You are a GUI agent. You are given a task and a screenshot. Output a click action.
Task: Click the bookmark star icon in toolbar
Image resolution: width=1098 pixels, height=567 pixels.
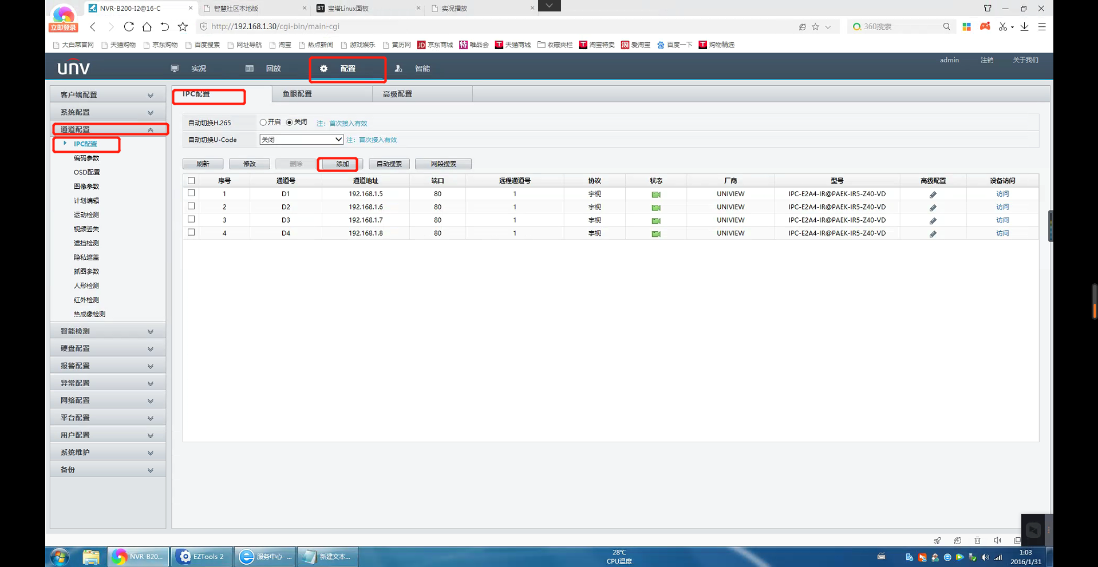tap(183, 27)
